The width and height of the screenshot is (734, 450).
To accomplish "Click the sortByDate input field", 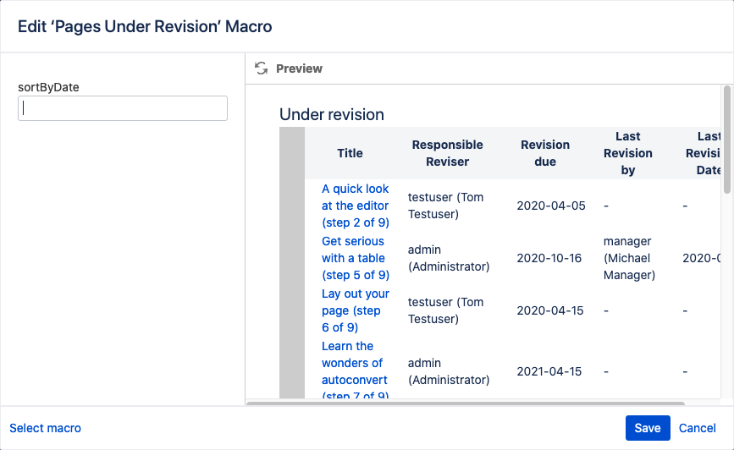I will pyautogui.click(x=123, y=108).
